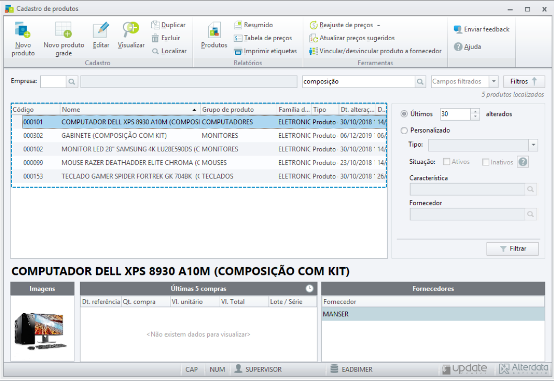Select row TECLADO GAMER SPIDER FORTREK
This screenshot has width=554, height=381.
coord(199,176)
